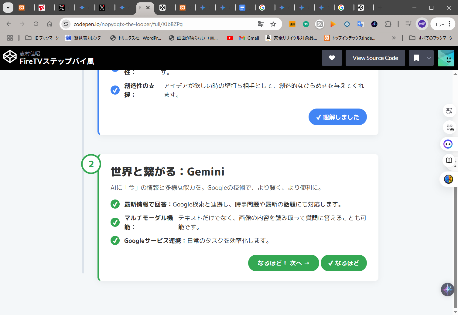Click the ✓ なるほど button
Viewport: 458px width, 315px height.
coord(344,263)
